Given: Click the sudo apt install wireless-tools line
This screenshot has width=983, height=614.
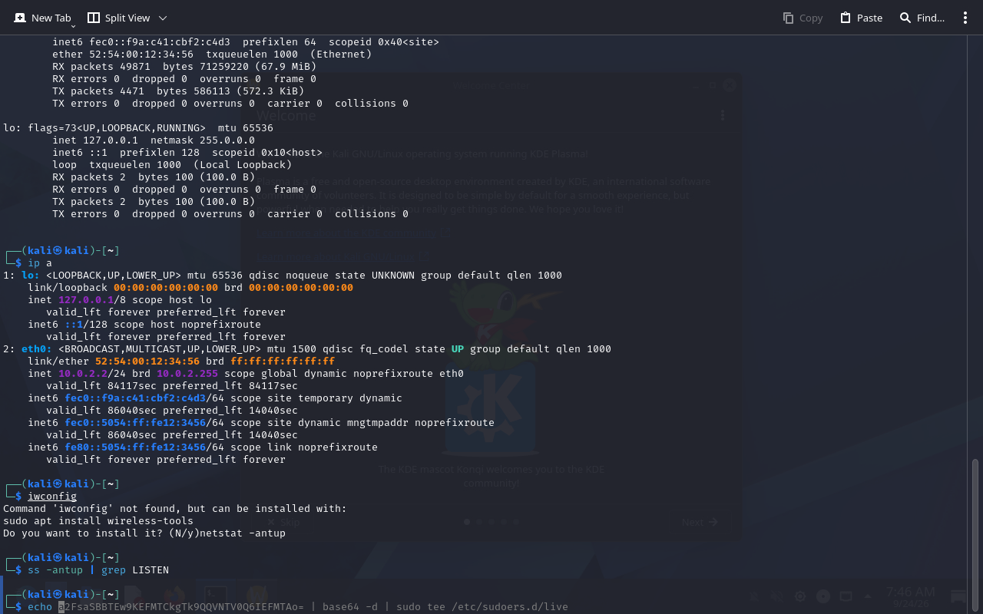Looking at the screenshot, I should pyautogui.click(x=98, y=521).
